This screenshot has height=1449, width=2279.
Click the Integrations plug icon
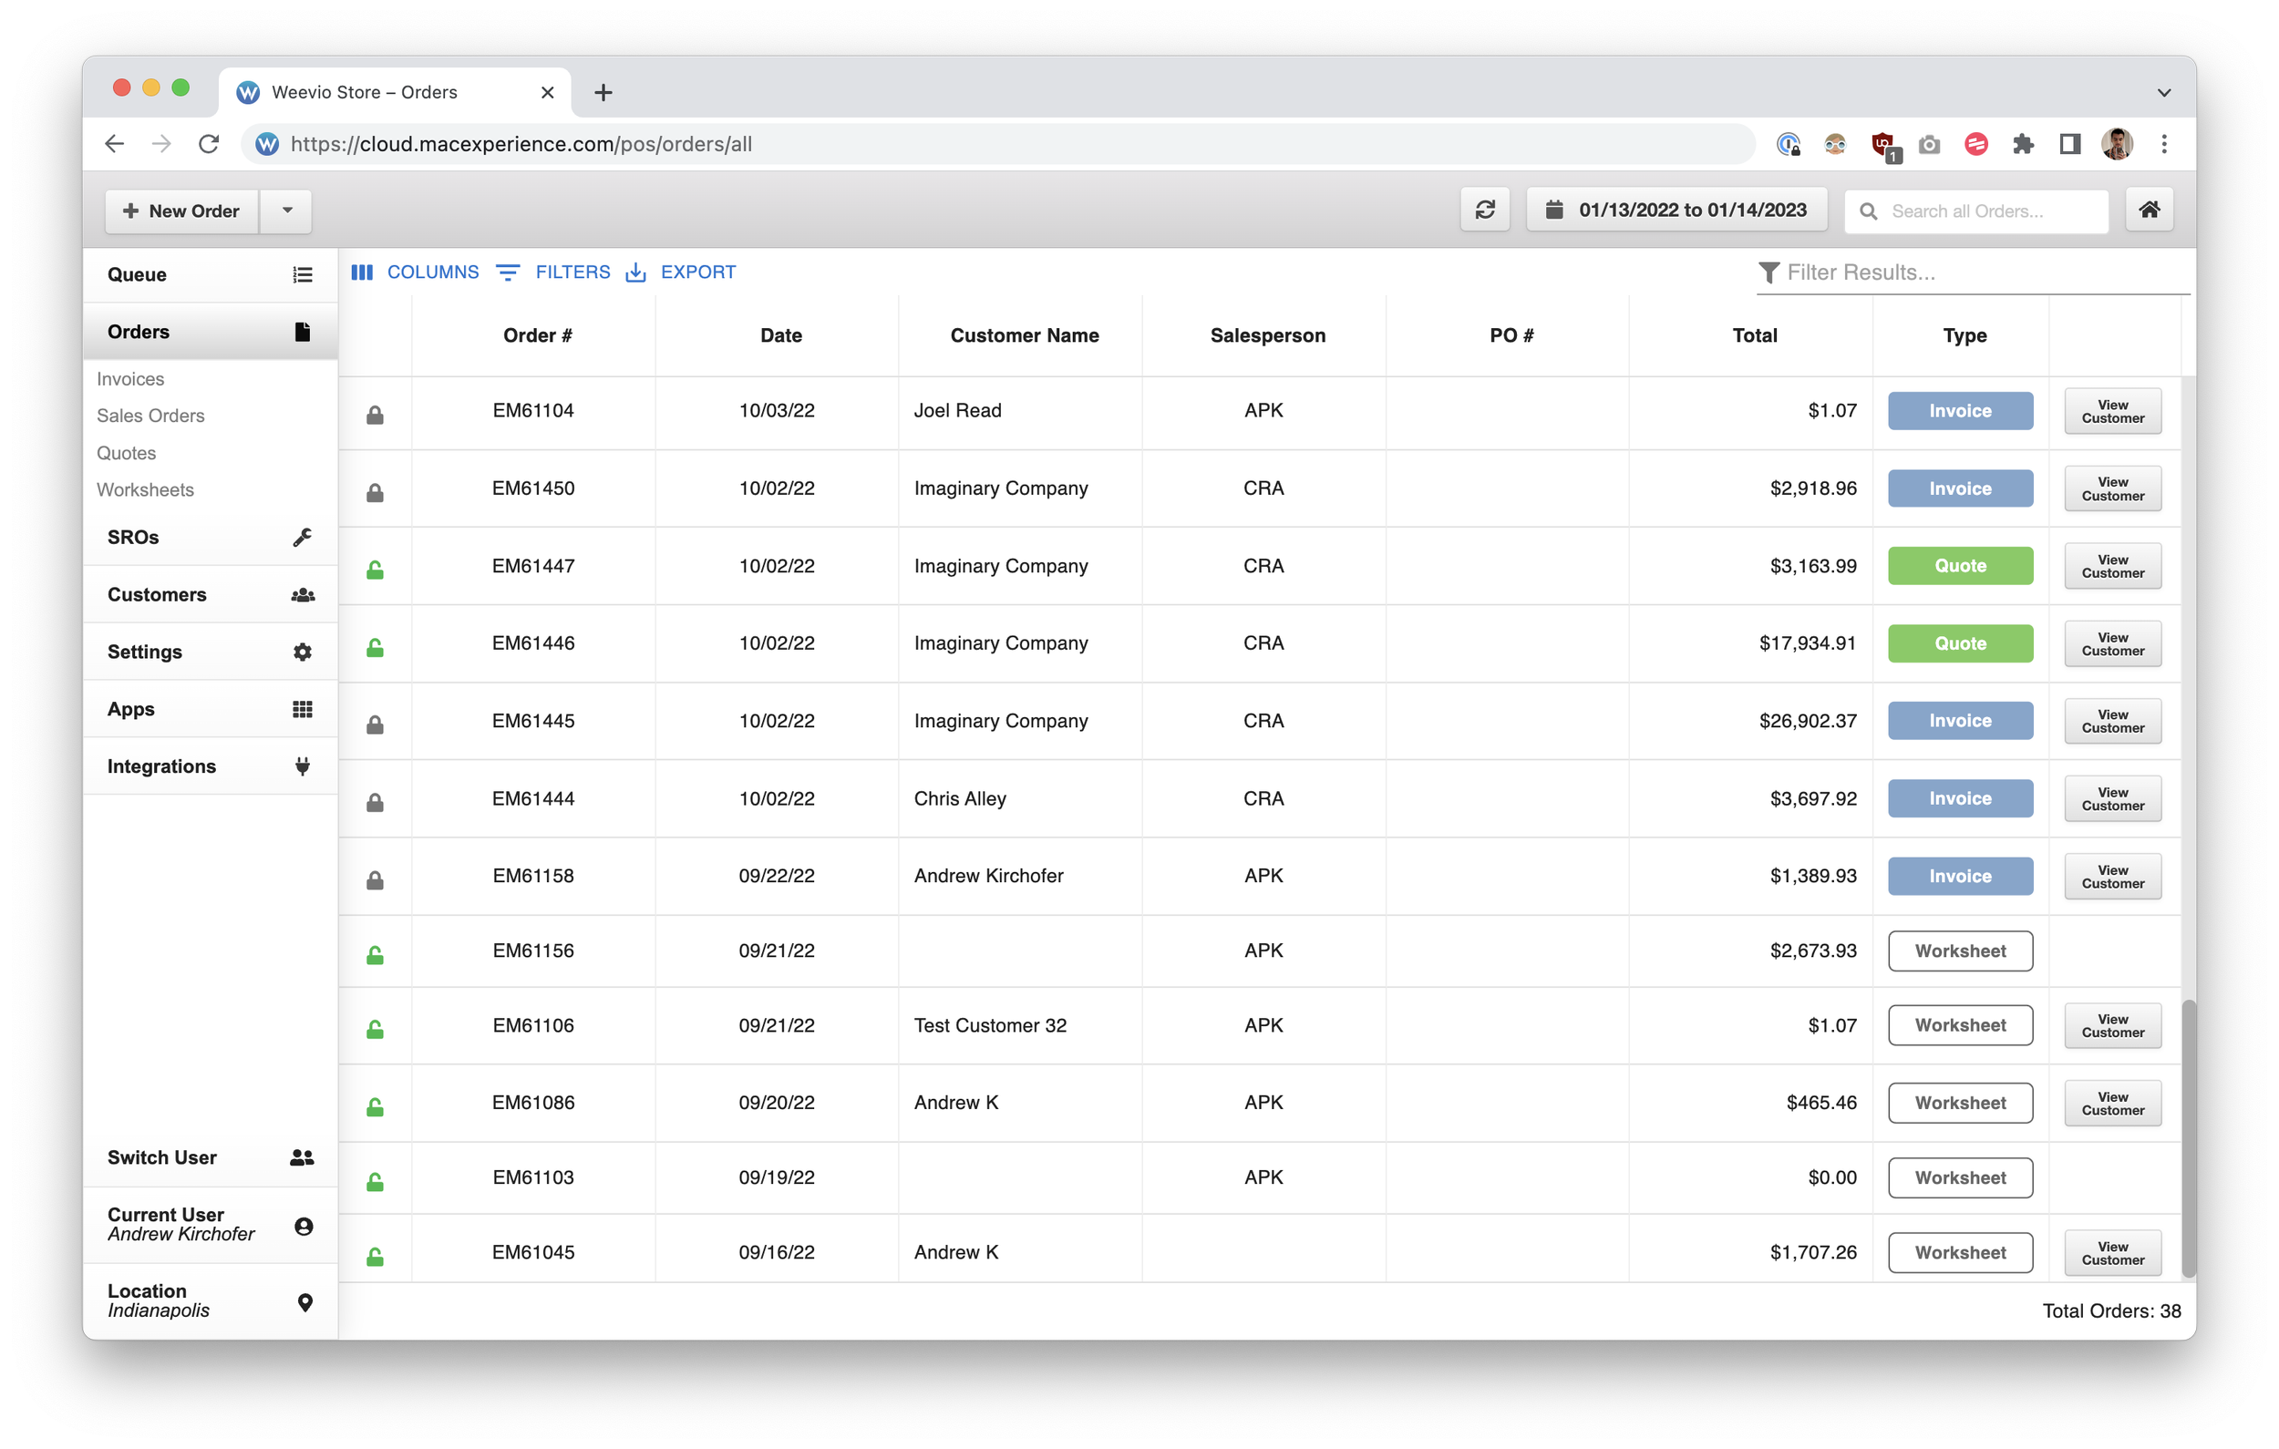coord(302,766)
